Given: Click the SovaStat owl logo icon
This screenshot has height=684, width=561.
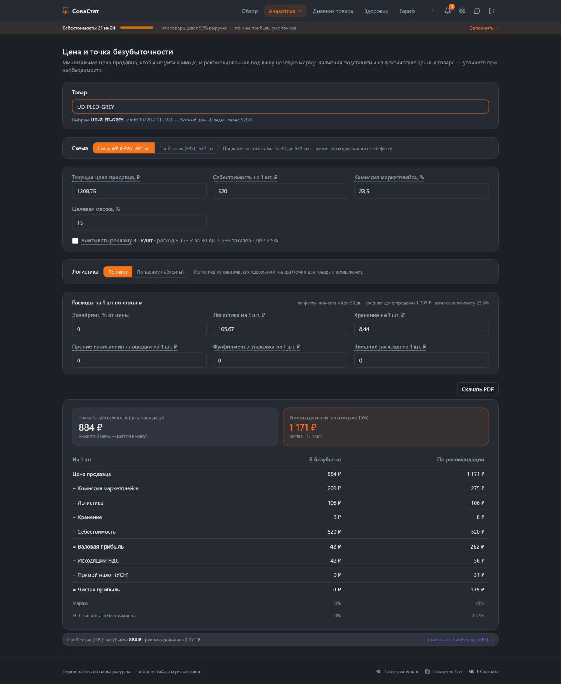Looking at the screenshot, I should 66,11.
